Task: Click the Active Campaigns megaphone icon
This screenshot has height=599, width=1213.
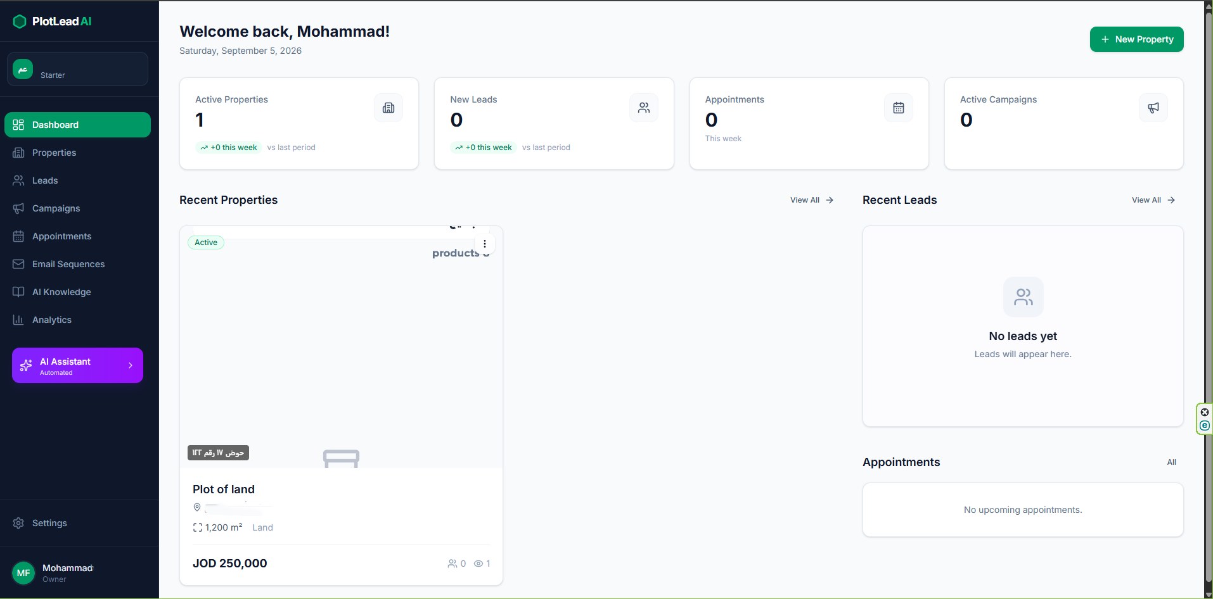Action: pos(1153,108)
